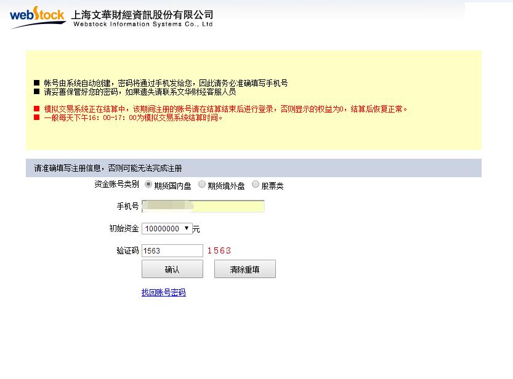The image size is (513, 379).
Task: Click the 手机号 input field
Action: pos(203,206)
